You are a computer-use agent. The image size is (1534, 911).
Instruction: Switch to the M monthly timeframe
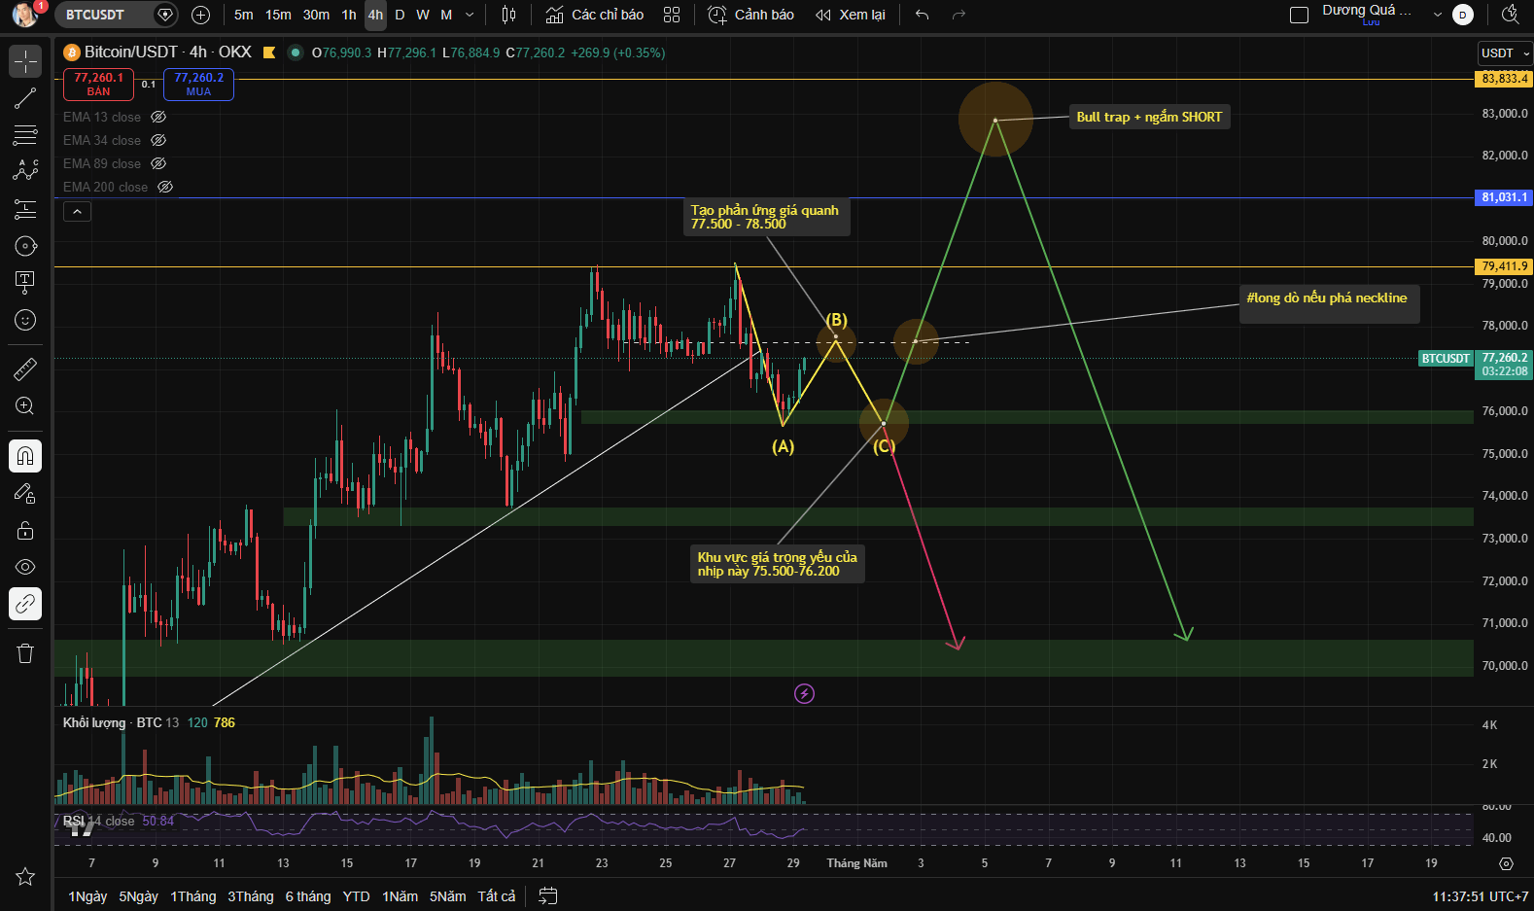(x=446, y=15)
